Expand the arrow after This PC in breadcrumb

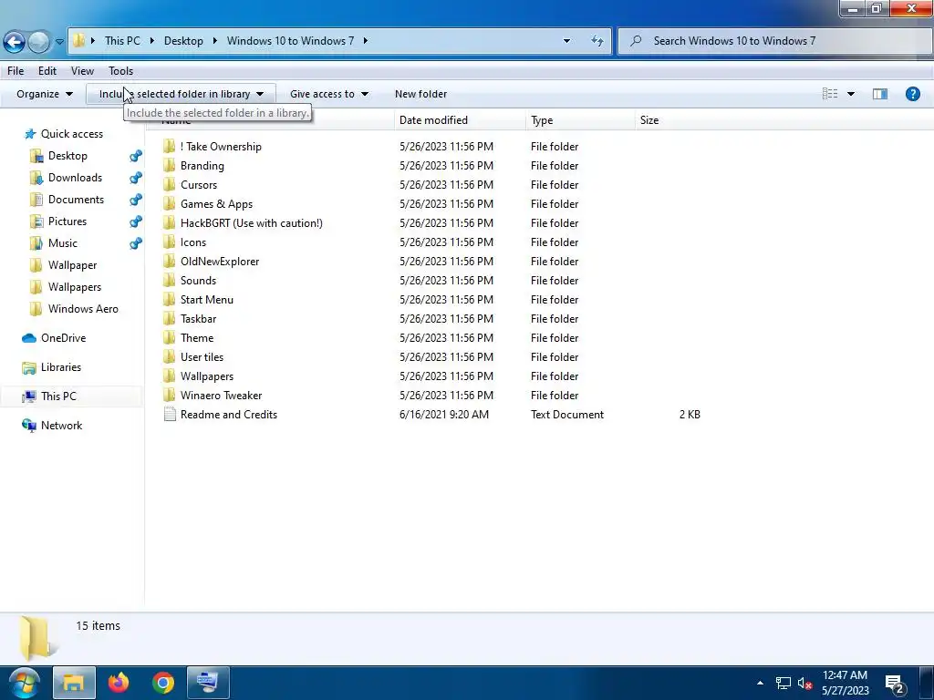point(152,41)
